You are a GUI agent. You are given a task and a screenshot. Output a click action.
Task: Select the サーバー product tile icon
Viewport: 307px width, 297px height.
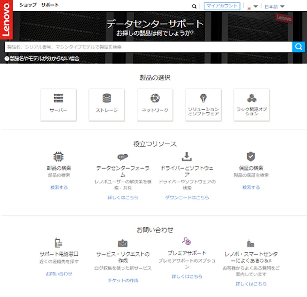(59, 98)
